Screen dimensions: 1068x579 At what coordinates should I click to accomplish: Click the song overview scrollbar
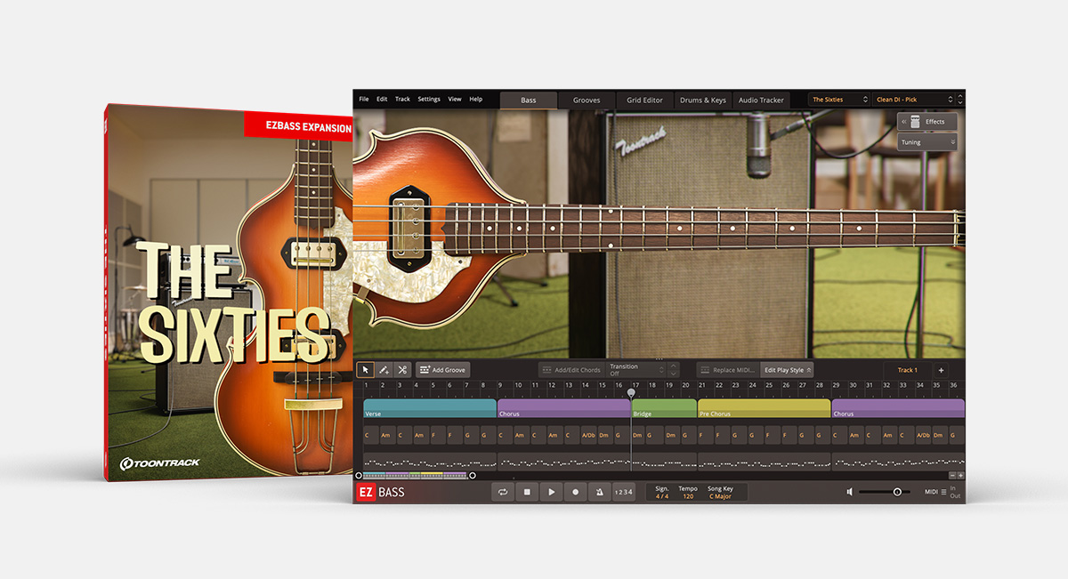tap(415, 475)
